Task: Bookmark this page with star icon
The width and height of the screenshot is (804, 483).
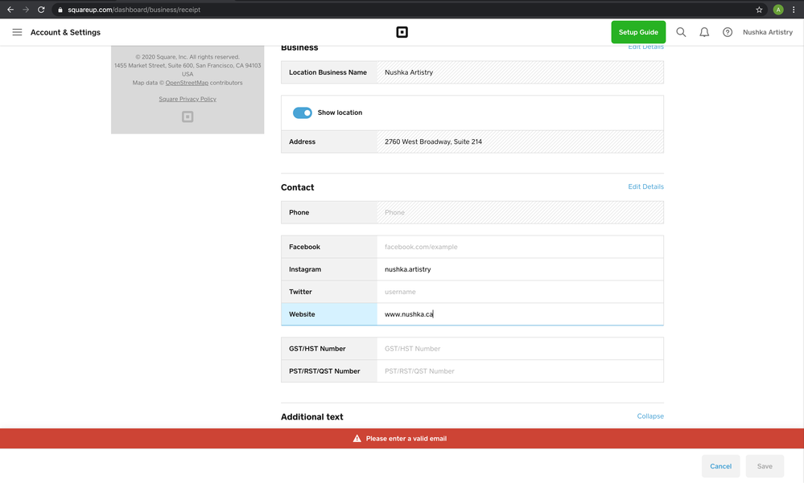Action: [759, 10]
